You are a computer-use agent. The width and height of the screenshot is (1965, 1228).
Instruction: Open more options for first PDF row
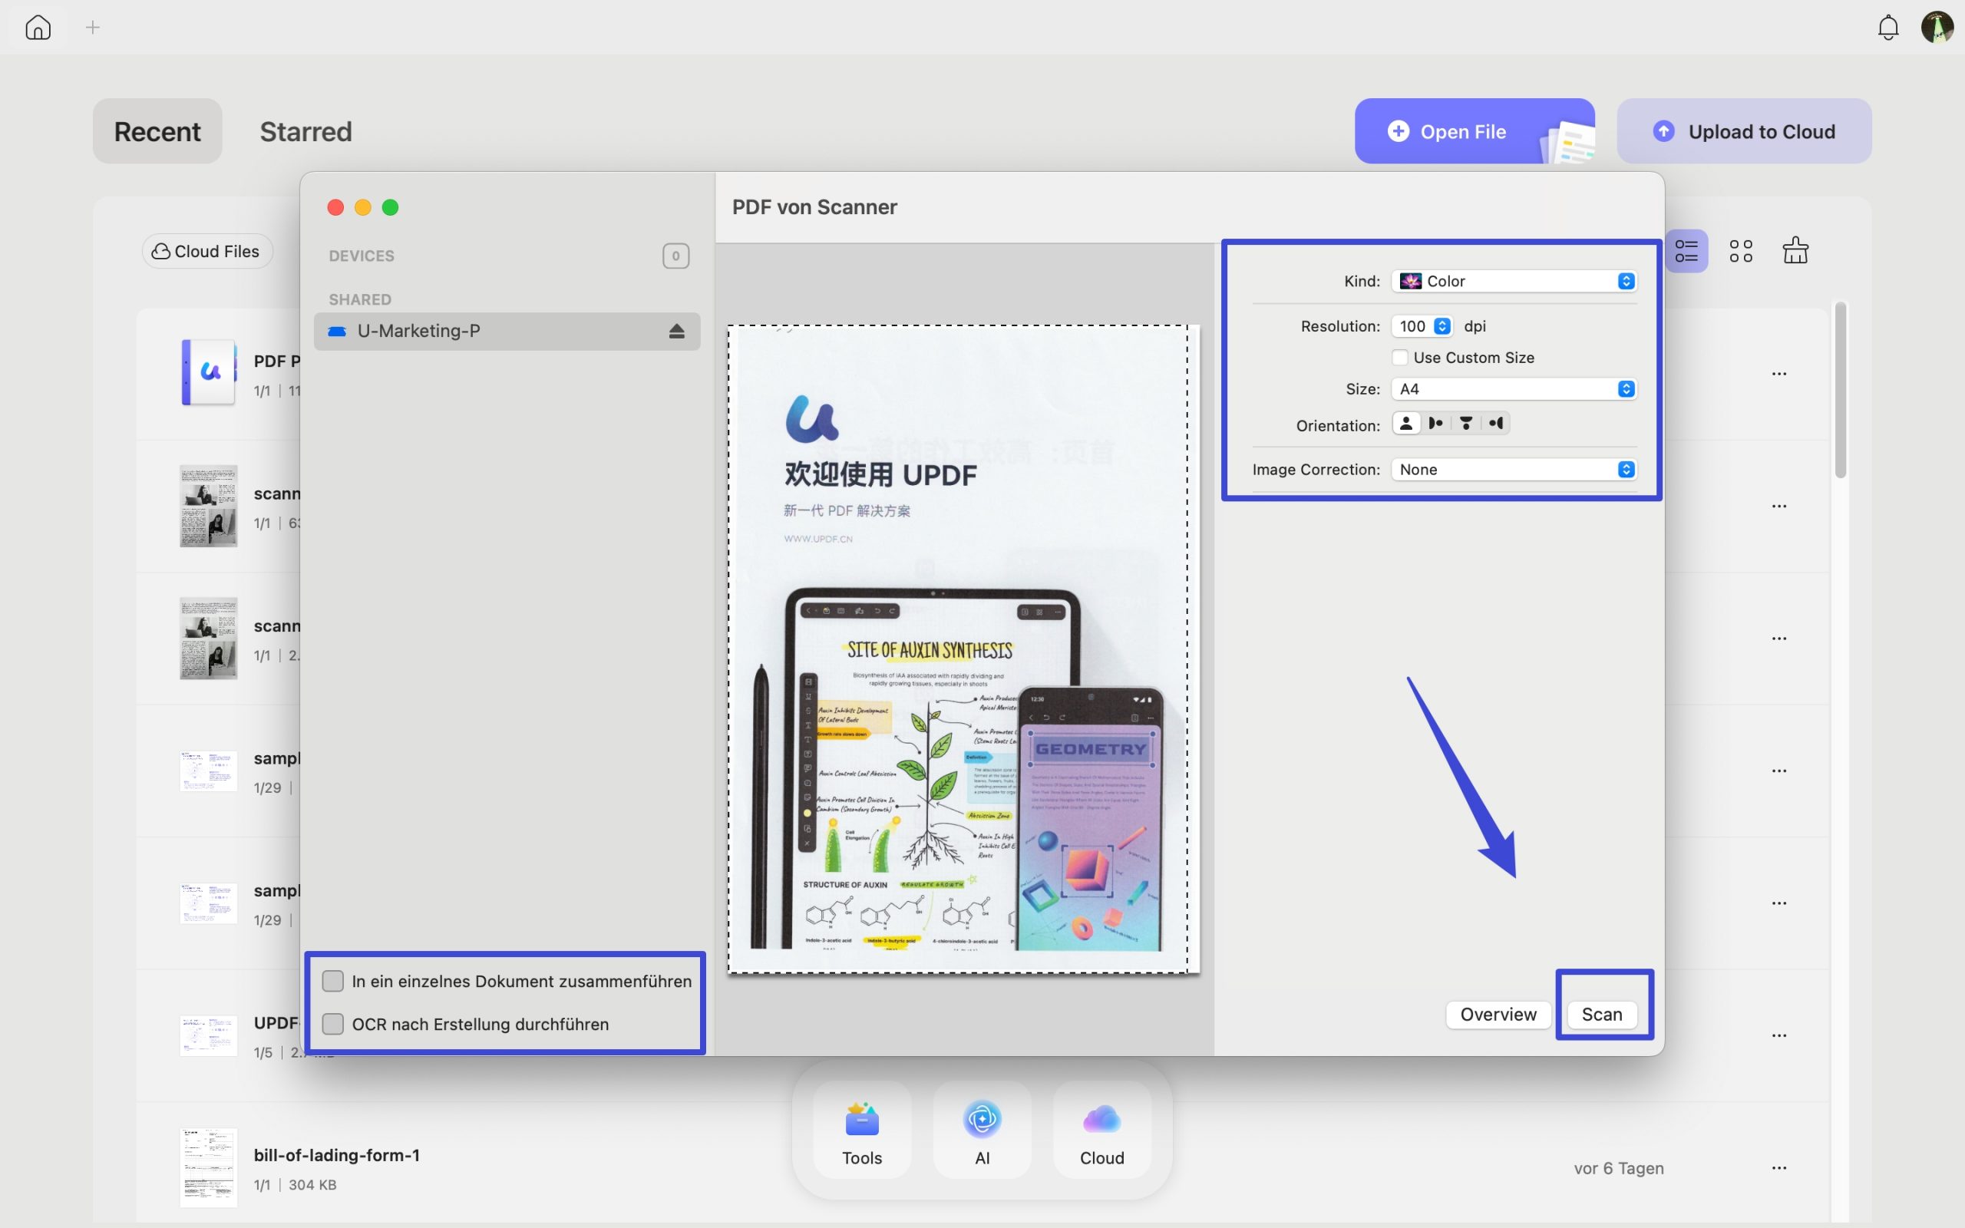(x=1778, y=374)
